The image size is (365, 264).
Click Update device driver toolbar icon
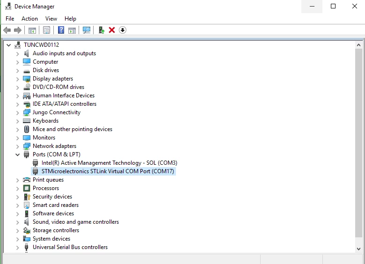(101, 30)
